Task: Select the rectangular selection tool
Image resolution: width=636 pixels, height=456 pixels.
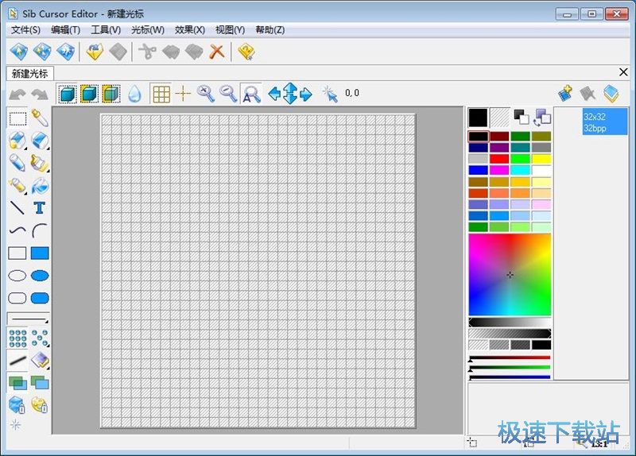Action: [17, 119]
